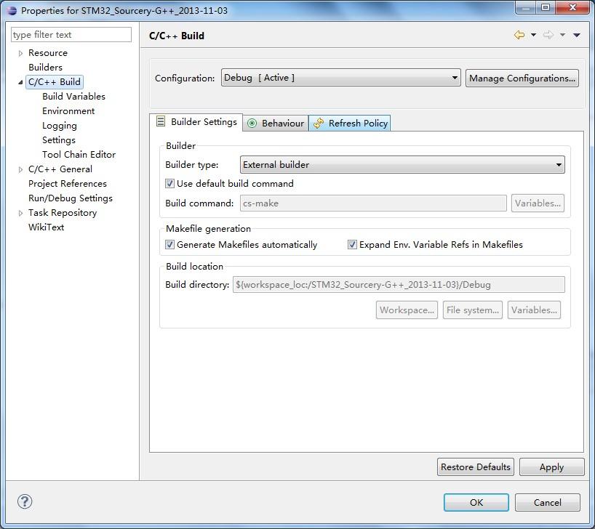This screenshot has height=529, width=595.
Task: Click the type filter text field
Action: pos(71,34)
